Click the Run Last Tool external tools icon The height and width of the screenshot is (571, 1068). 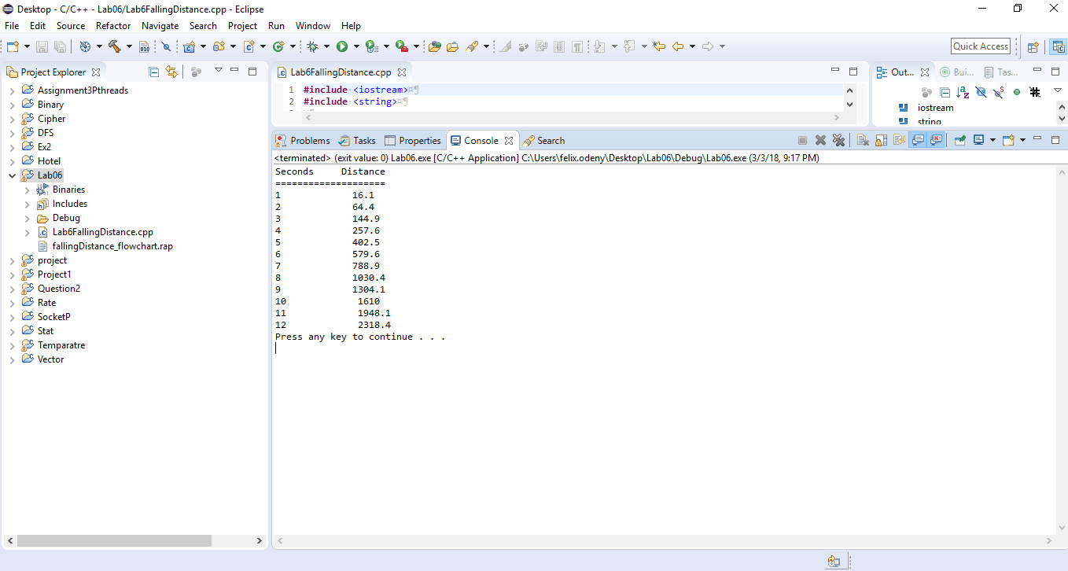tap(402, 46)
